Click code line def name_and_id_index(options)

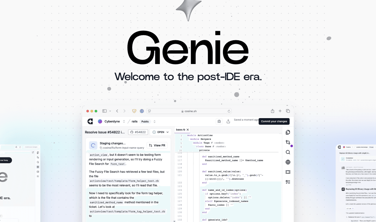point(224,190)
